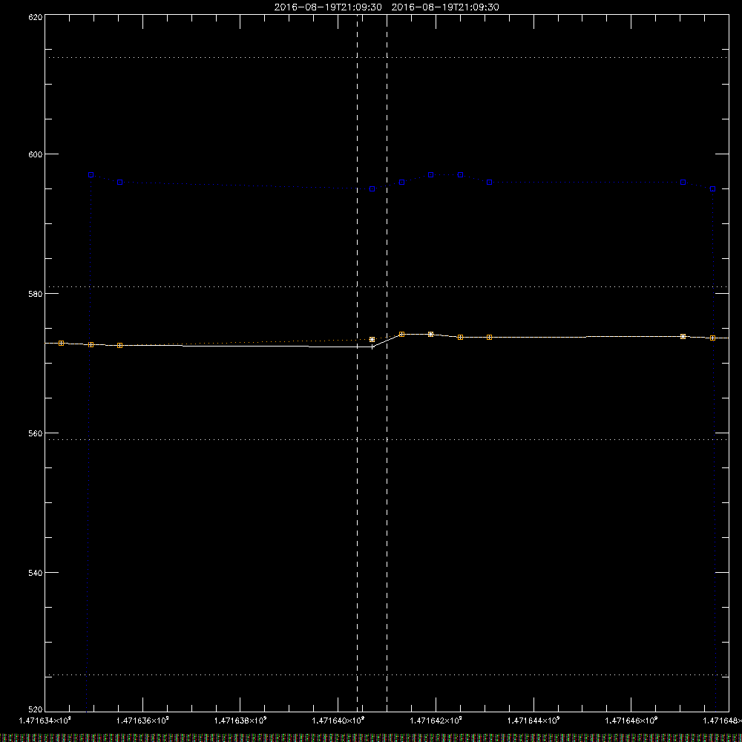Select the 620 y-axis label
The height and width of the screenshot is (742, 742).
pyautogui.click(x=36, y=18)
